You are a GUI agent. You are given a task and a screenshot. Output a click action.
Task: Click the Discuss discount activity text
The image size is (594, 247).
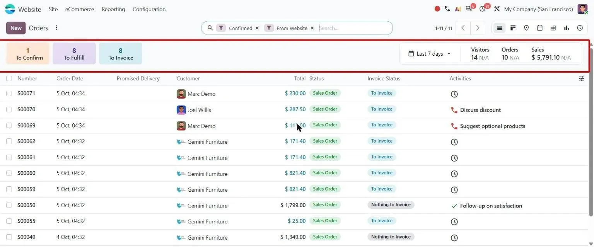coord(480,110)
